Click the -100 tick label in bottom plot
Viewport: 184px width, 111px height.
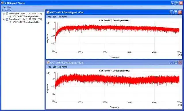(53, 87)
